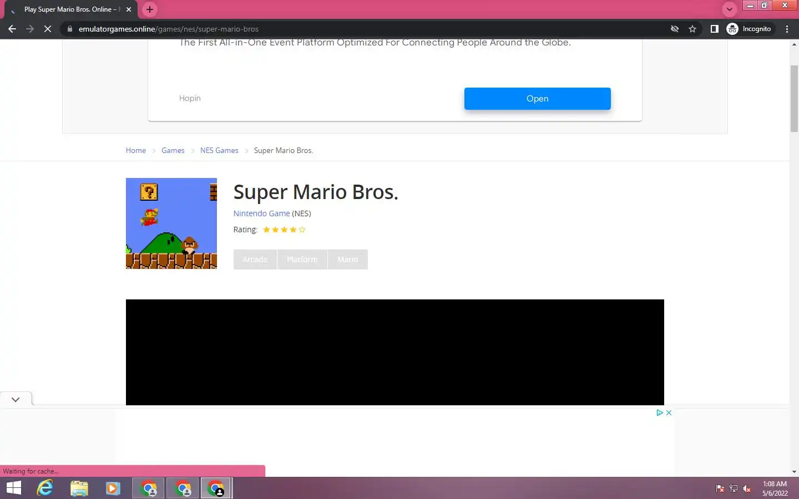Go to the Home breadcrumb link
The height and width of the screenshot is (499, 799).
click(x=136, y=150)
